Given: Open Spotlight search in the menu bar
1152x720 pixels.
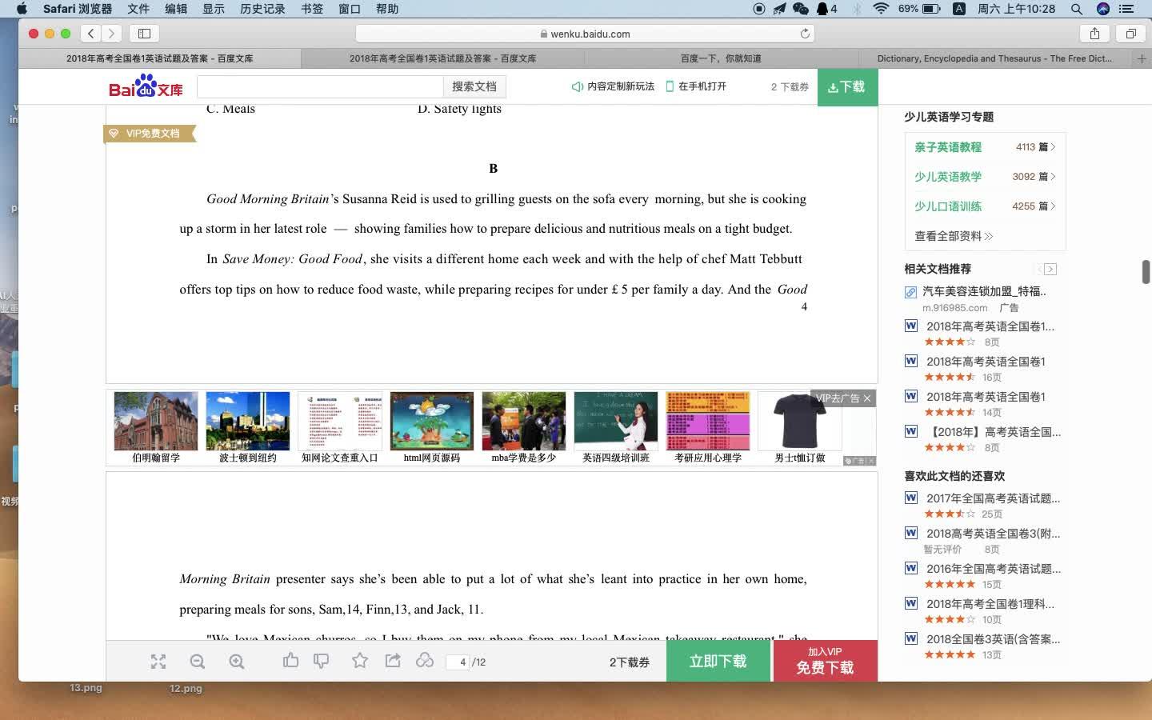Looking at the screenshot, I should (1077, 9).
